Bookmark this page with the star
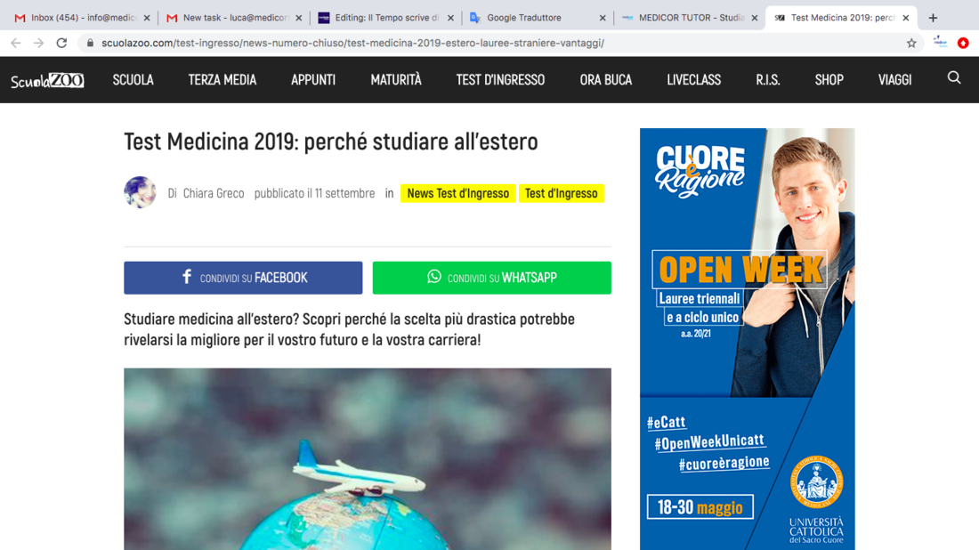The width and height of the screenshot is (979, 550). point(911,43)
